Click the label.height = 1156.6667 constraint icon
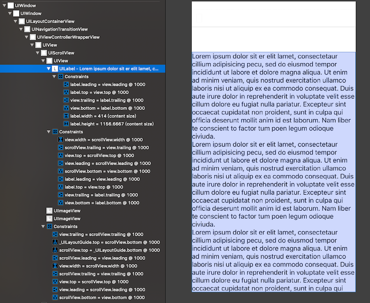Viewport: 370px width, 303px height. click(x=66, y=124)
